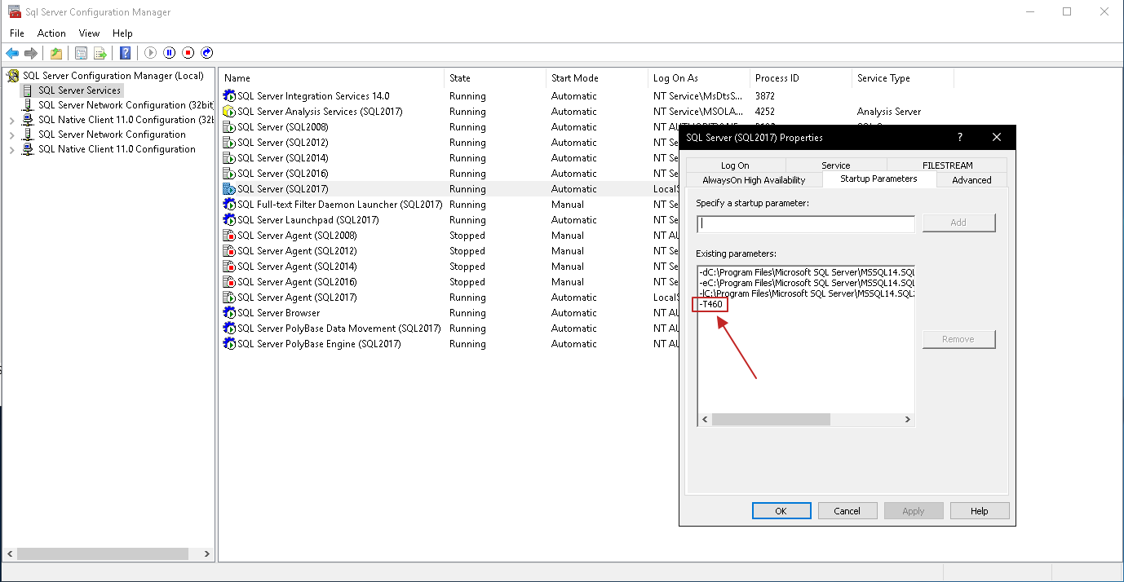
Task: Switch to the Service tab
Action: [x=835, y=165]
